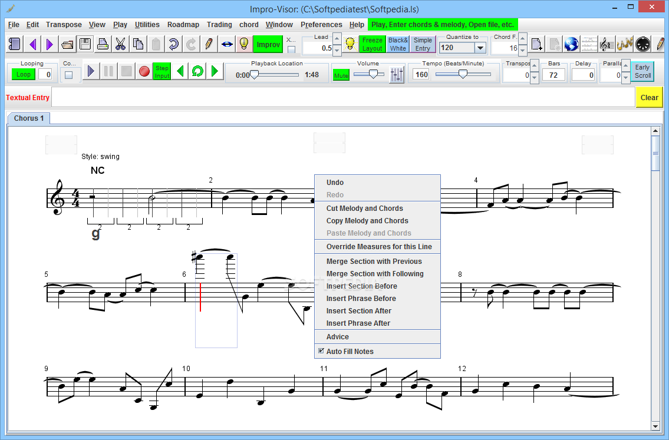Adjust the Volume slider
The image size is (669, 440).
pos(370,75)
